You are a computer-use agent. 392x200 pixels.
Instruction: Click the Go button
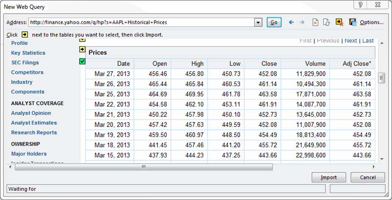pyautogui.click(x=274, y=22)
